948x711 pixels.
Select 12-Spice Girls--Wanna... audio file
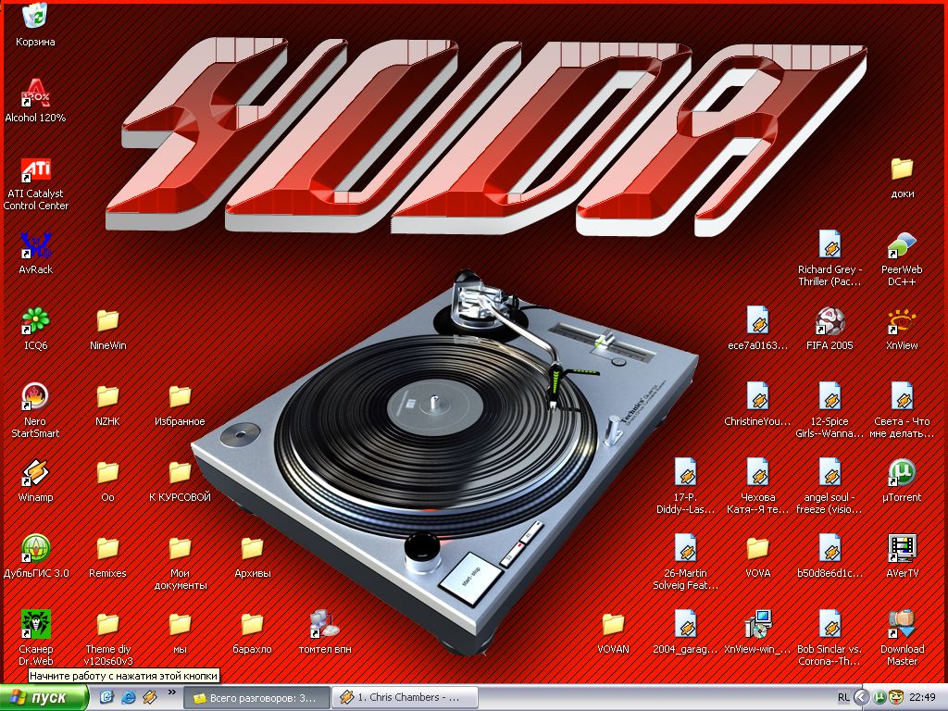click(x=829, y=410)
